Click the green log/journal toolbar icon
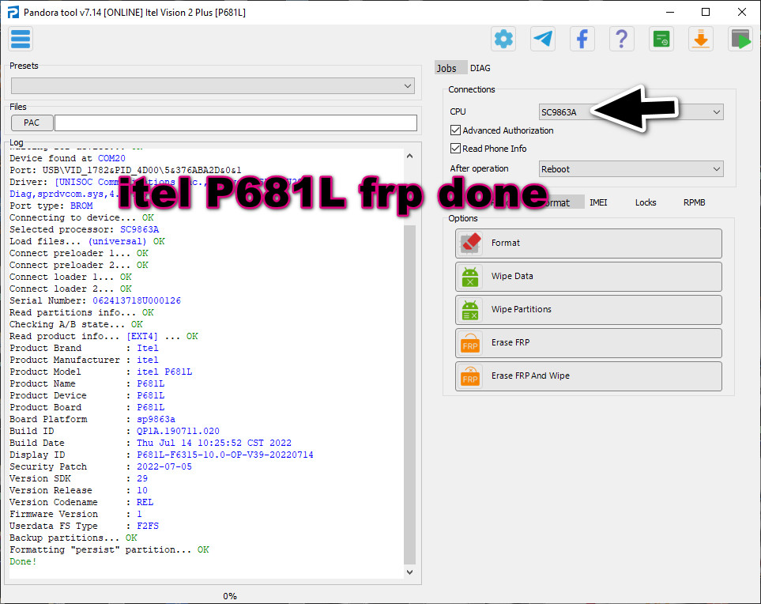Image resolution: width=761 pixels, height=604 pixels. (661, 39)
